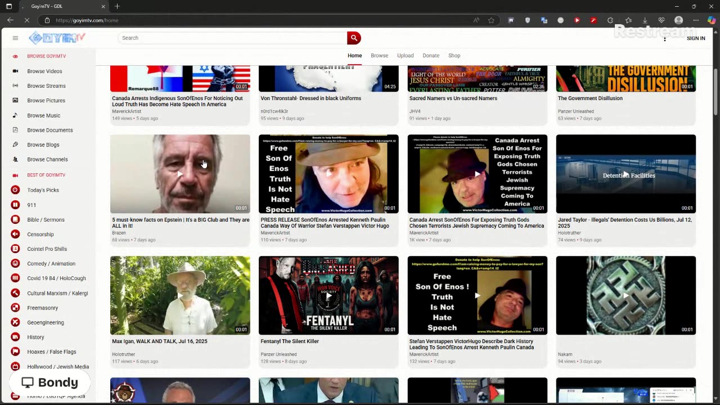Click the red search magnifier button

[354, 38]
